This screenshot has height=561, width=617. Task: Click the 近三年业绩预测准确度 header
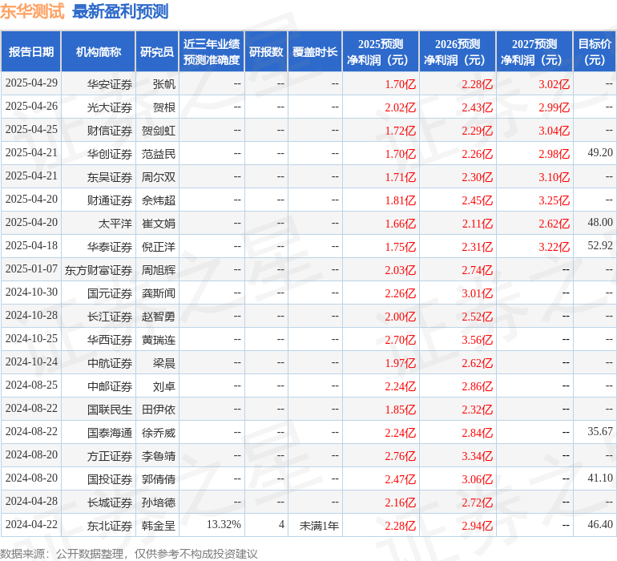pyautogui.click(x=212, y=52)
